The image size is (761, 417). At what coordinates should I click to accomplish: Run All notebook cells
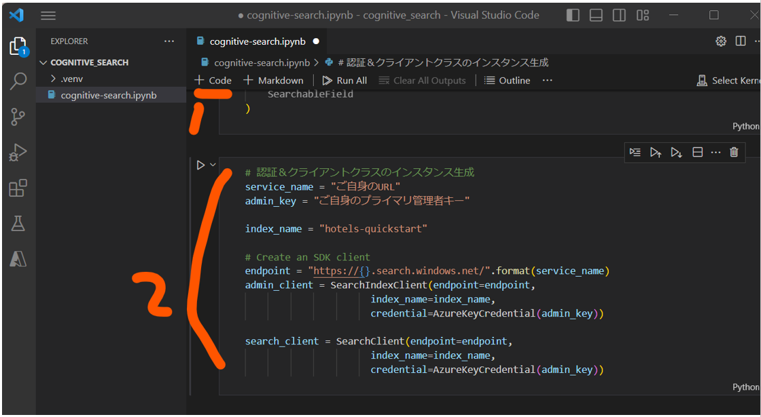click(x=345, y=81)
